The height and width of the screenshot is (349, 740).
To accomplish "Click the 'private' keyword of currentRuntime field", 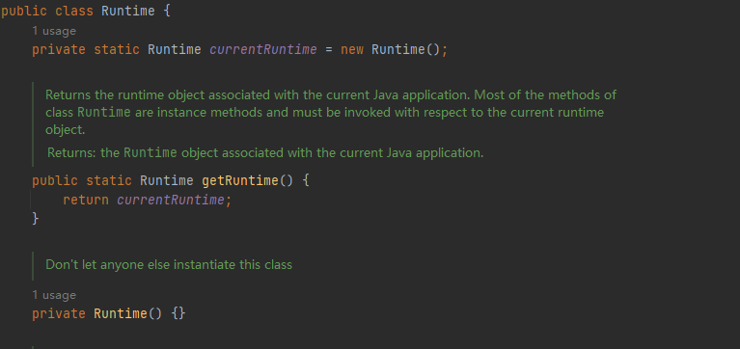I will click(59, 49).
